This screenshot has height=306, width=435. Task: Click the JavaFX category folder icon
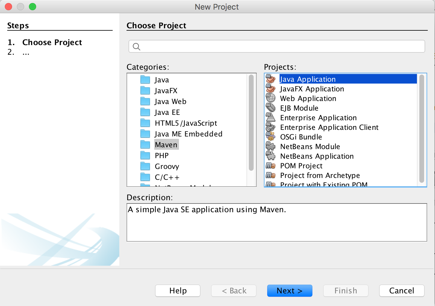pos(145,90)
